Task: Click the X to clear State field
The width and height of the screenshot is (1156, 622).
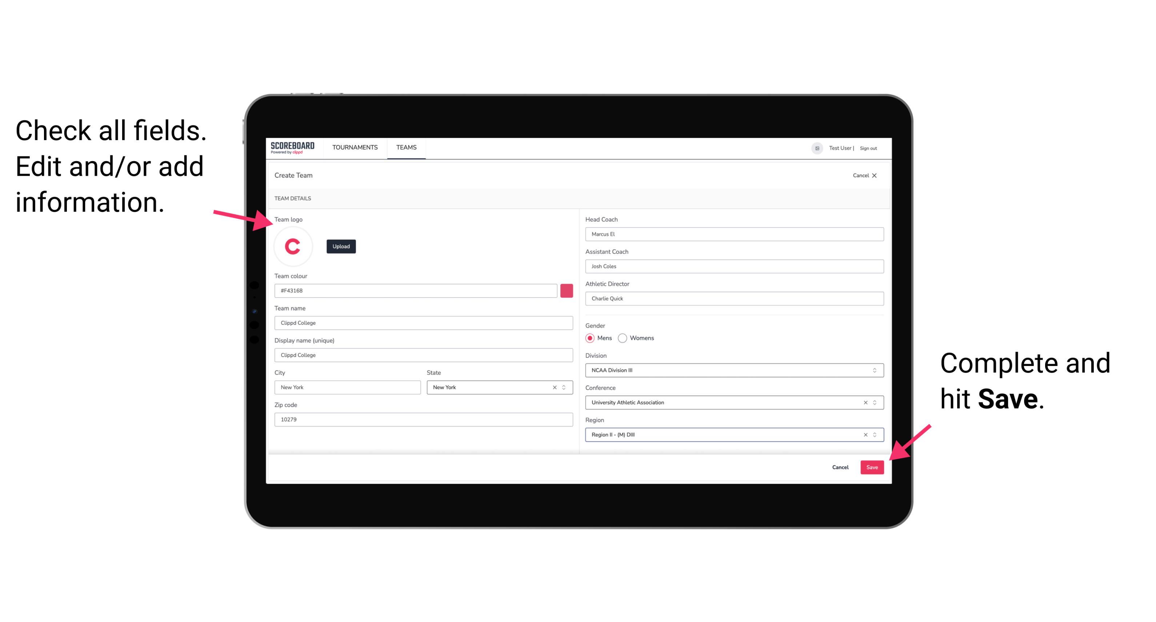Action: (x=554, y=386)
